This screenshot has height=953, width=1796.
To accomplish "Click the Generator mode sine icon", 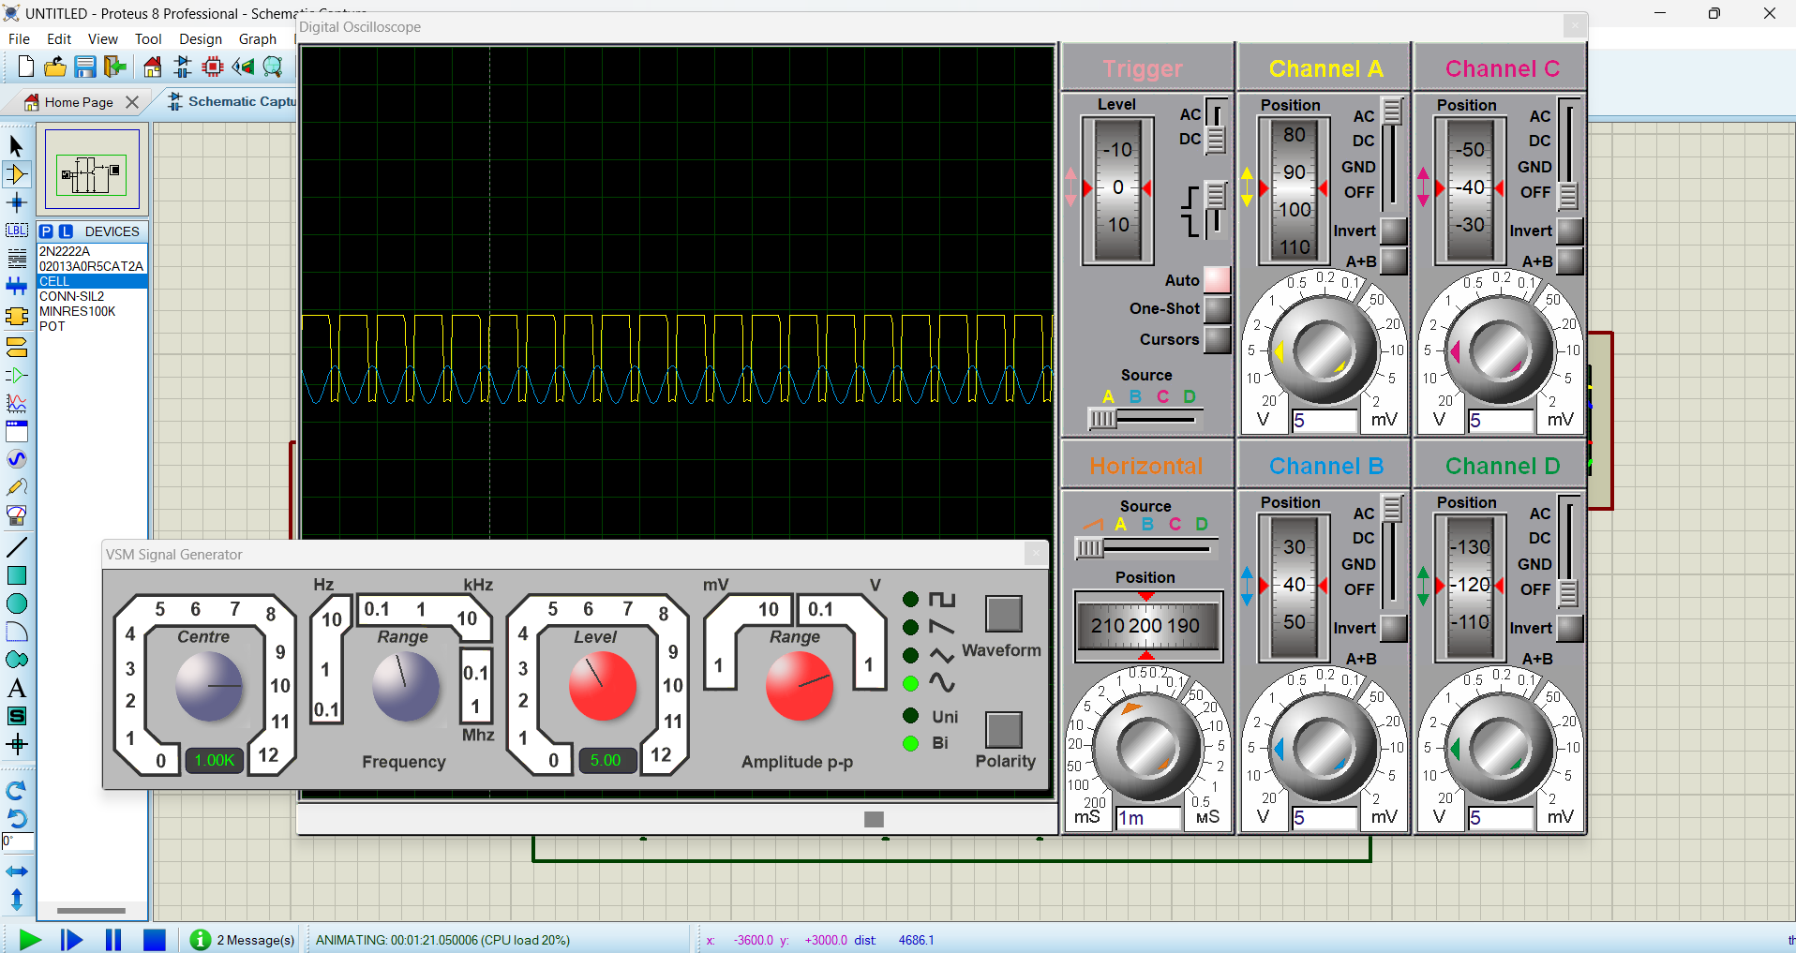I will (x=17, y=459).
